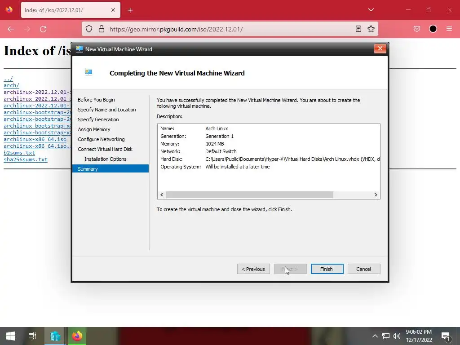This screenshot has width=460, height=345.
Task: Click the shield tracking protection icon
Action: pos(89,29)
